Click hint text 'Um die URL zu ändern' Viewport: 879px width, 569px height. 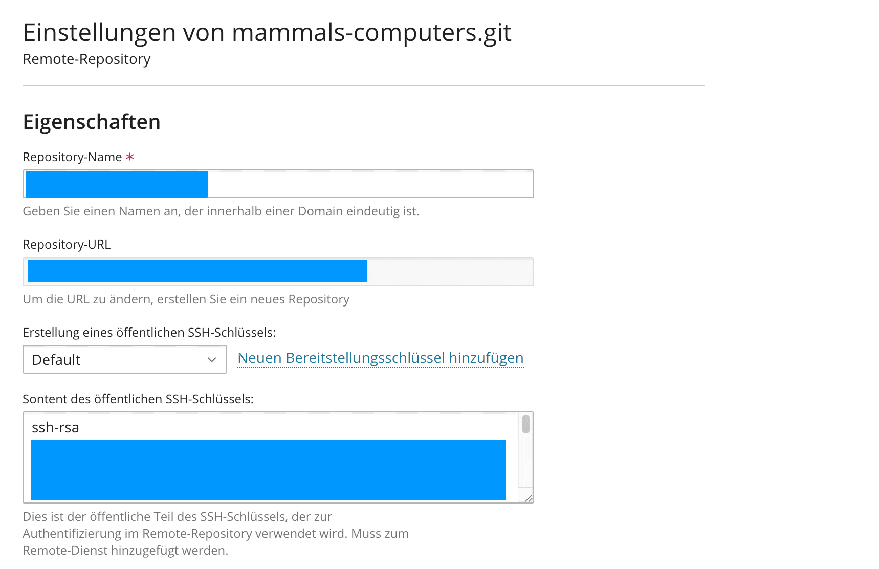pos(186,299)
